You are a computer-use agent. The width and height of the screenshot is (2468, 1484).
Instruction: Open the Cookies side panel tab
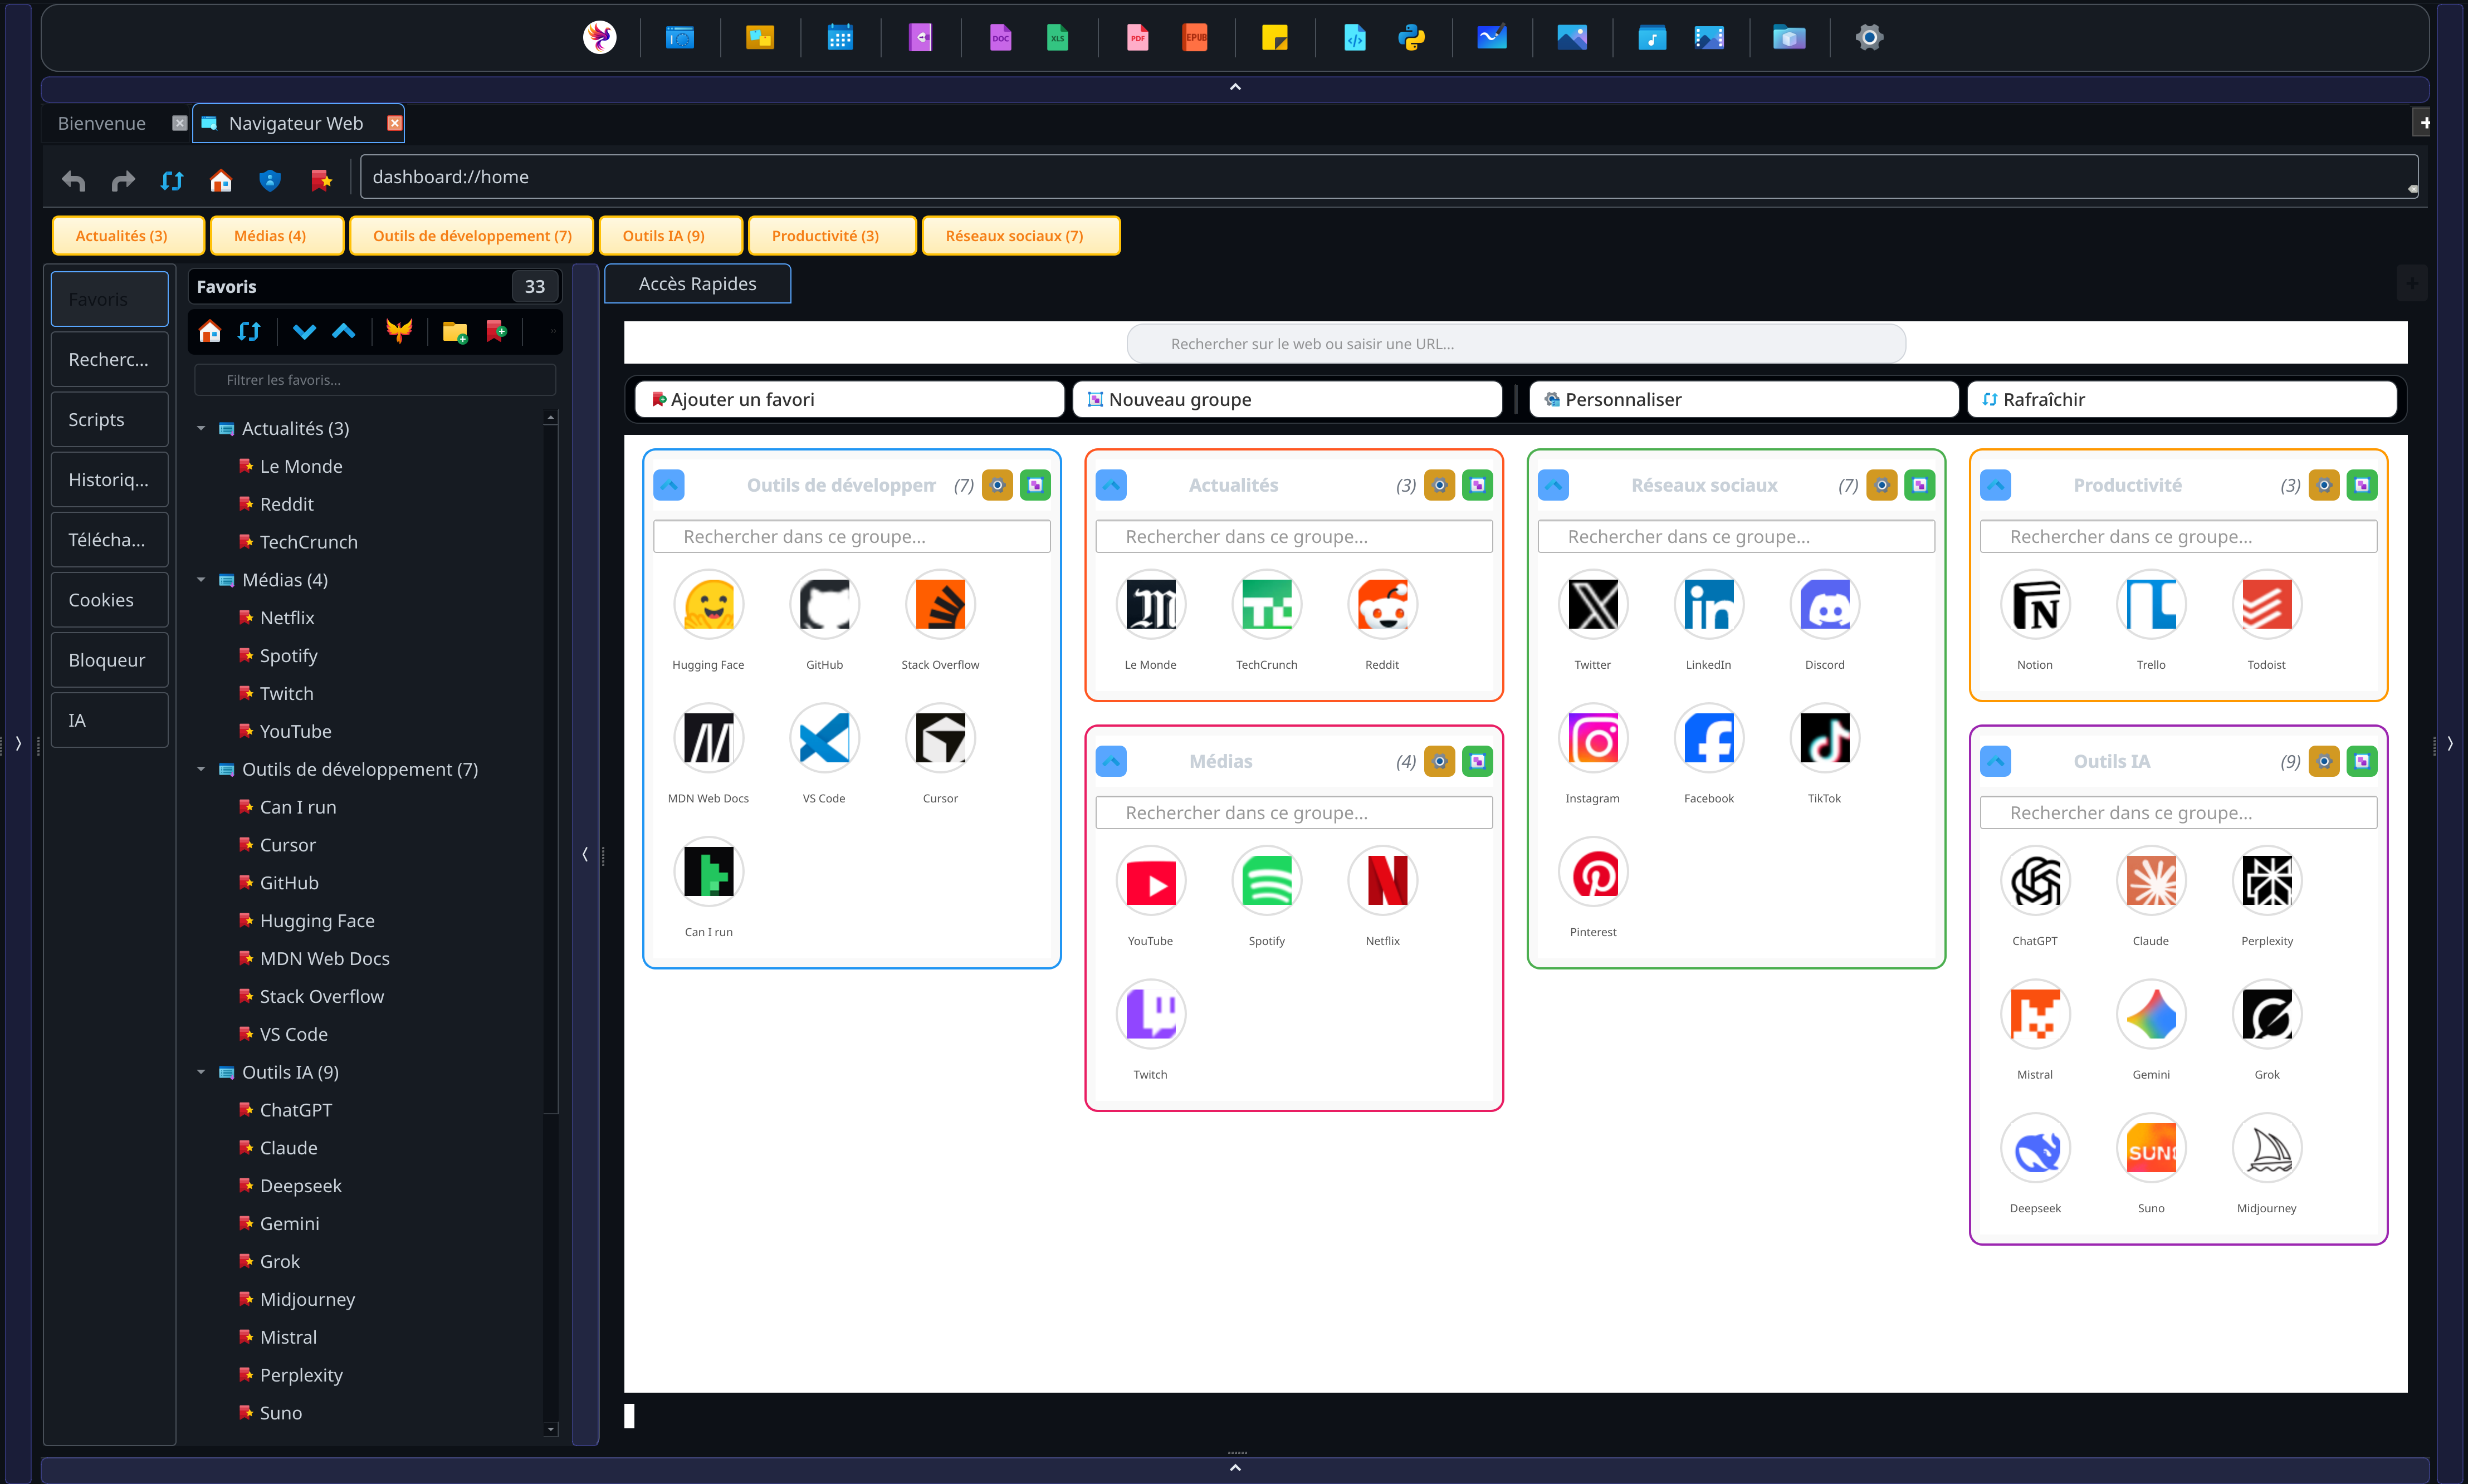(109, 600)
